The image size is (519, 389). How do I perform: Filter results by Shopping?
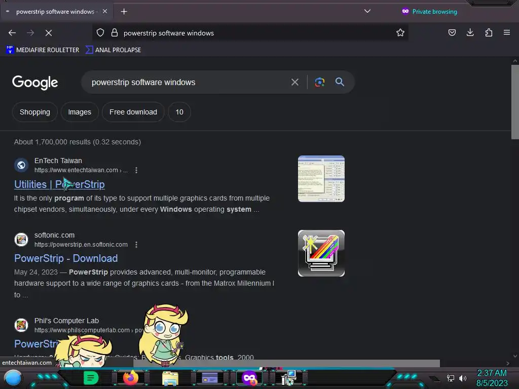pyautogui.click(x=35, y=112)
